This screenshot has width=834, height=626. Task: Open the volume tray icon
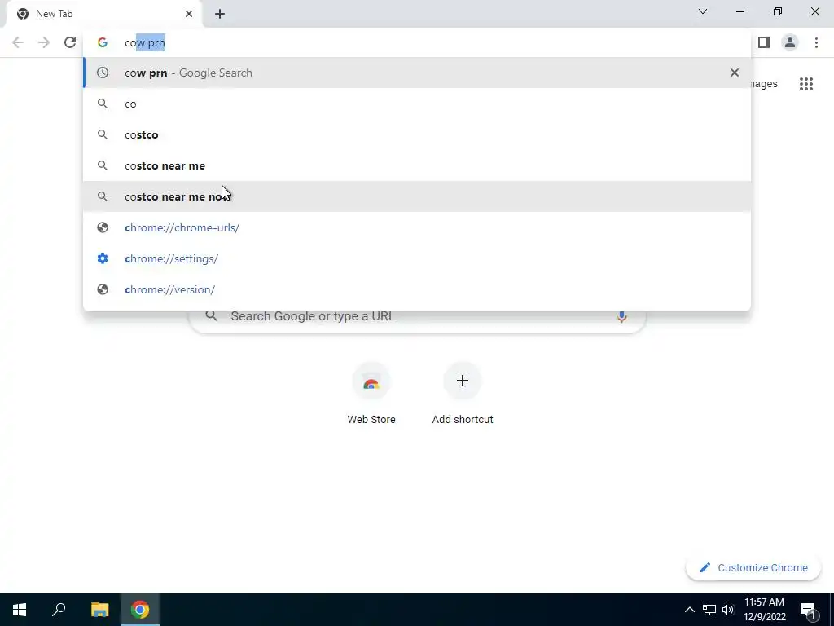[x=728, y=610]
